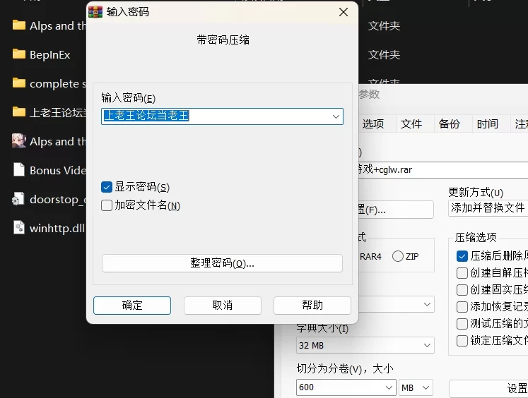The image size is (528, 398).
Task: Select the Alps and th application icon with character
Action: 19,140
